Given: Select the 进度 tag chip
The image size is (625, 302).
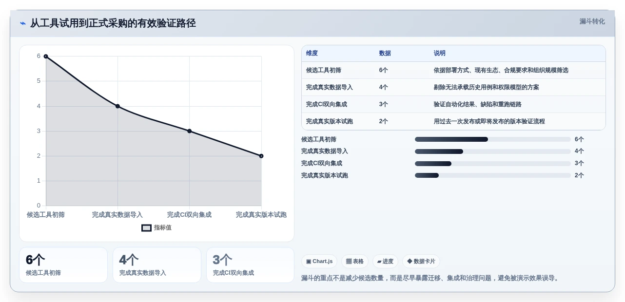Looking at the screenshot, I should (x=385, y=262).
